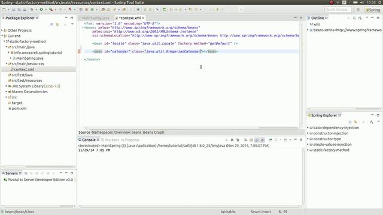Toggle Show Console on Standard Out change
The height and width of the screenshot is (215, 383).
tap(257, 140)
